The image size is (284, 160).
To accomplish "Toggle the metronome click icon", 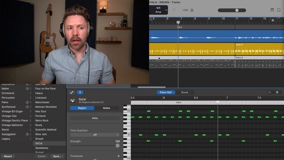I will click(x=192, y=10).
